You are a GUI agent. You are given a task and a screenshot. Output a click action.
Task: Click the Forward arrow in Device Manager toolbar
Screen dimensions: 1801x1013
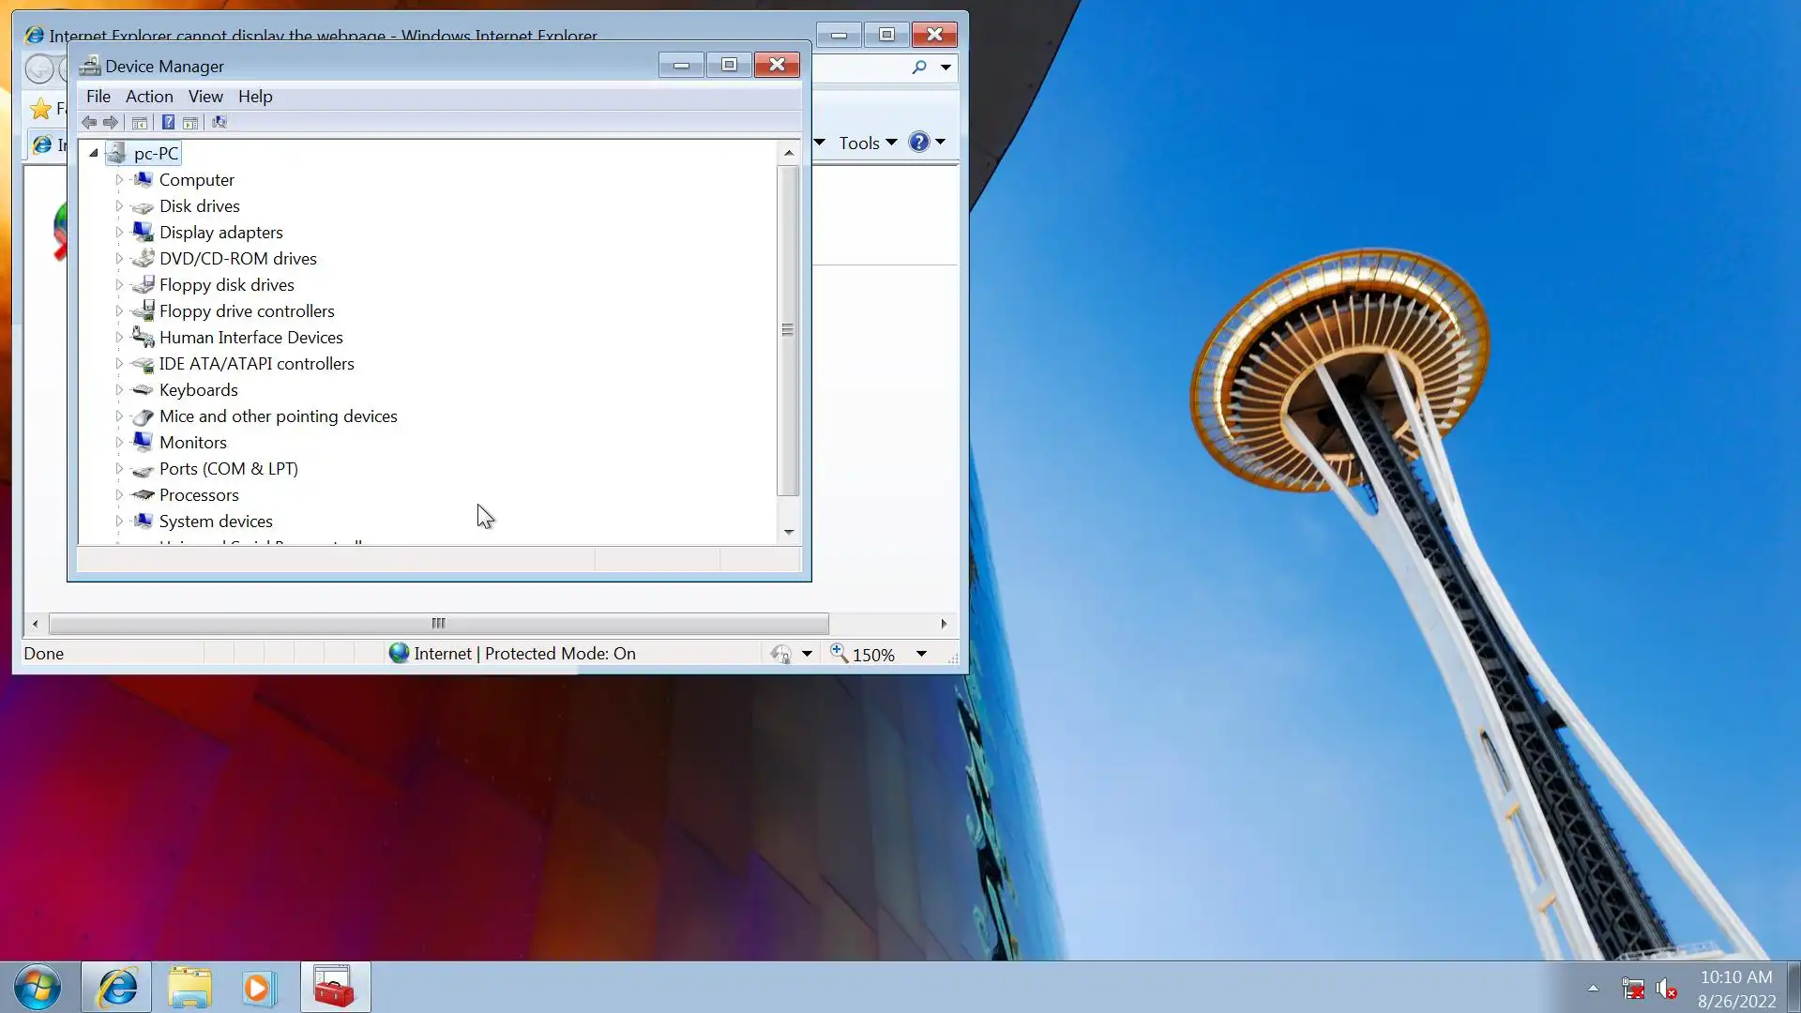(x=111, y=122)
